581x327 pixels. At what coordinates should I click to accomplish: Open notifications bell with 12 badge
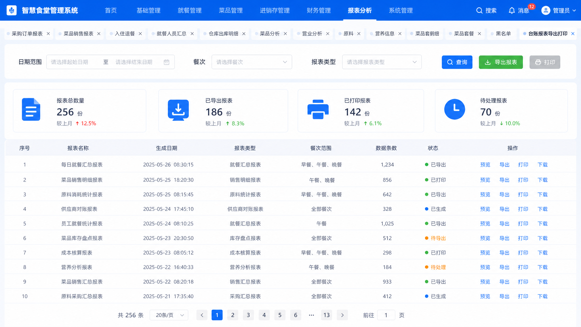pyautogui.click(x=512, y=11)
